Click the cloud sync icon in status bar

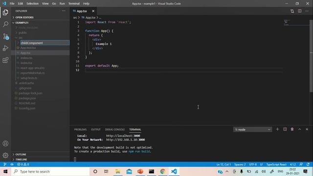tap(12, 164)
